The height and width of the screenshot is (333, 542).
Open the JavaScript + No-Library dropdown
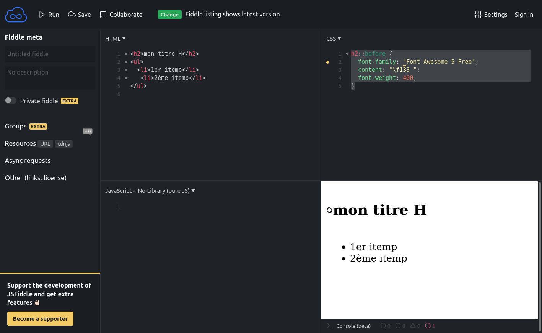pyautogui.click(x=150, y=191)
